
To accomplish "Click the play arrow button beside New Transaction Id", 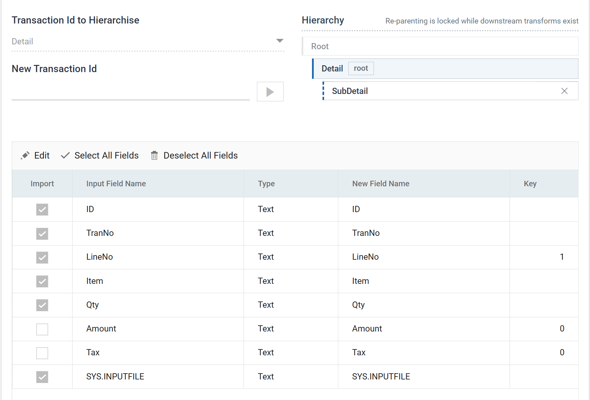I will pos(270,92).
